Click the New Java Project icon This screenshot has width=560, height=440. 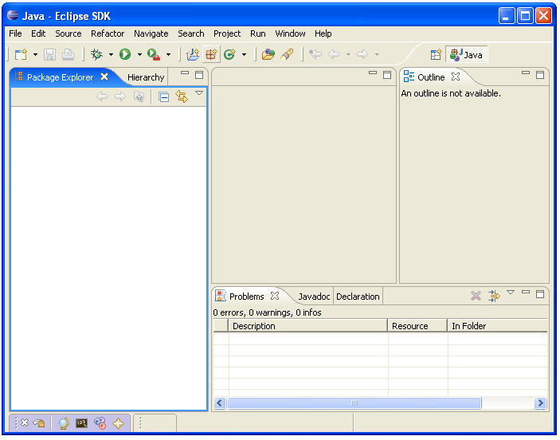(x=193, y=54)
